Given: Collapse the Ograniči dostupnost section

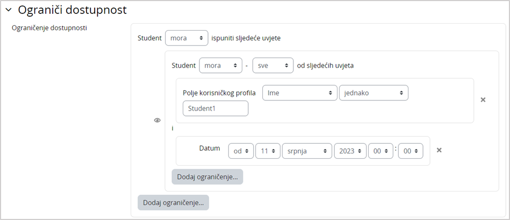Looking at the screenshot, I should click(x=9, y=10).
